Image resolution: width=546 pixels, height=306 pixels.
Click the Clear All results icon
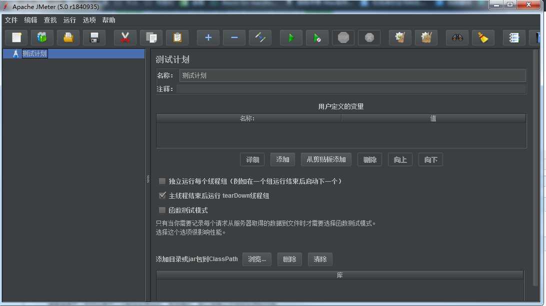coord(426,37)
